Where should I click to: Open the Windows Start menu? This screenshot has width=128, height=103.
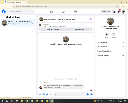pos(2,101)
